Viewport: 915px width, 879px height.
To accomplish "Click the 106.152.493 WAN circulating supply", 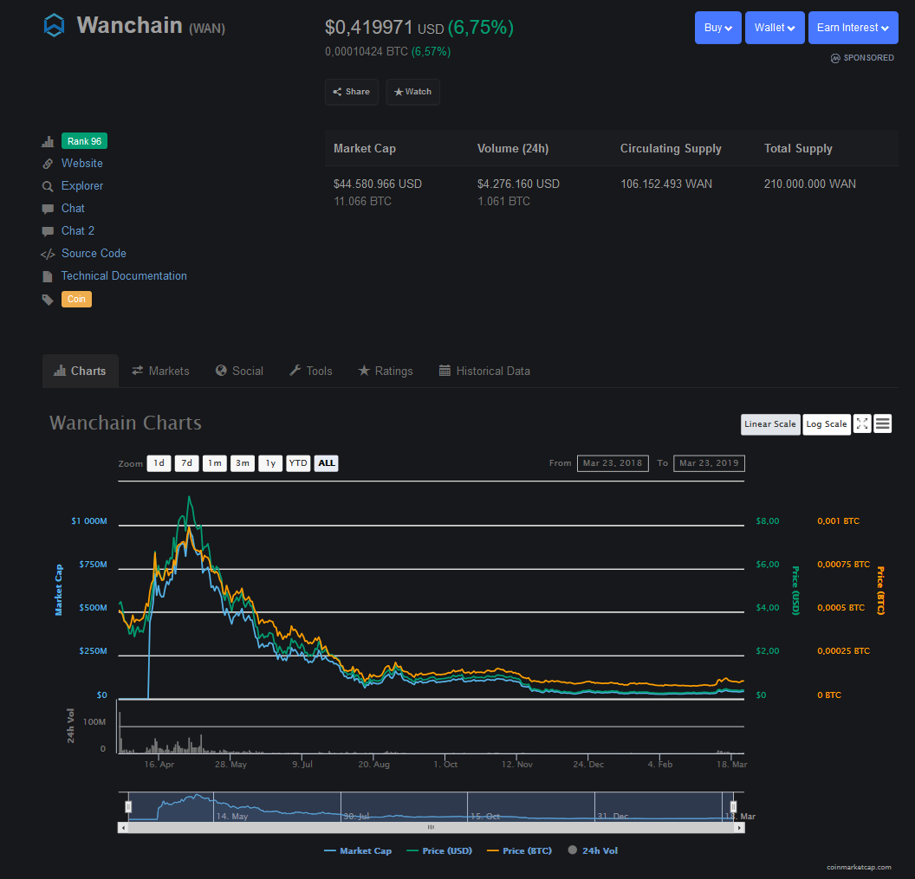I will (665, 184).
